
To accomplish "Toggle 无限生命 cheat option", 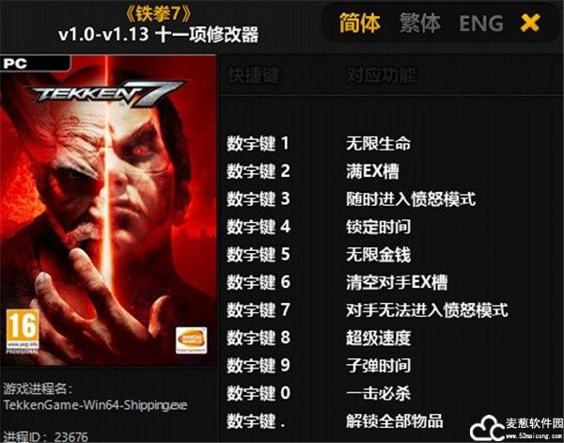I will pos(378,143).
